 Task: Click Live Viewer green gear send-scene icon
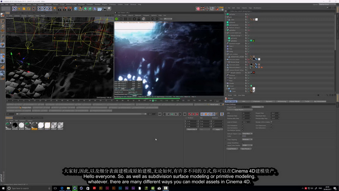coord(117,19)
